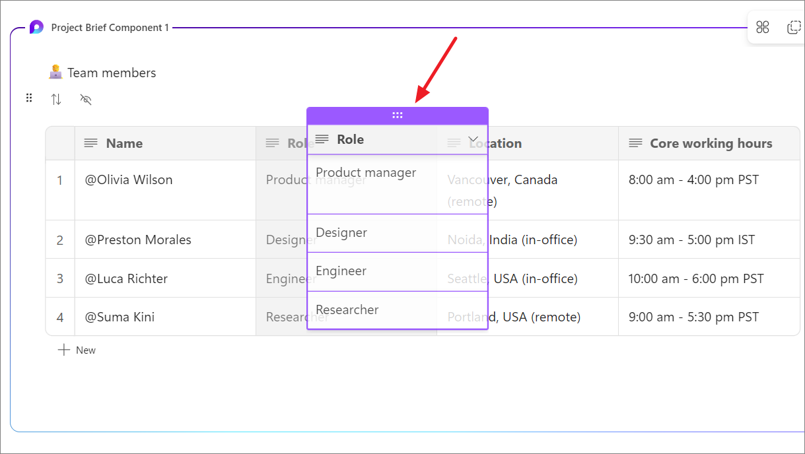Click the drag handle grid icon left of toolbar

pyautogui.click(x=29, y=97)
